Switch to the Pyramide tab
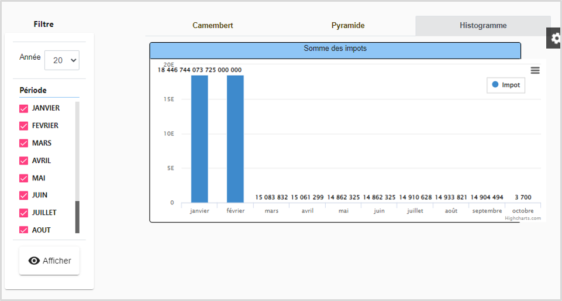This screenshot has width=562, height=301. [x=348, y=25]
